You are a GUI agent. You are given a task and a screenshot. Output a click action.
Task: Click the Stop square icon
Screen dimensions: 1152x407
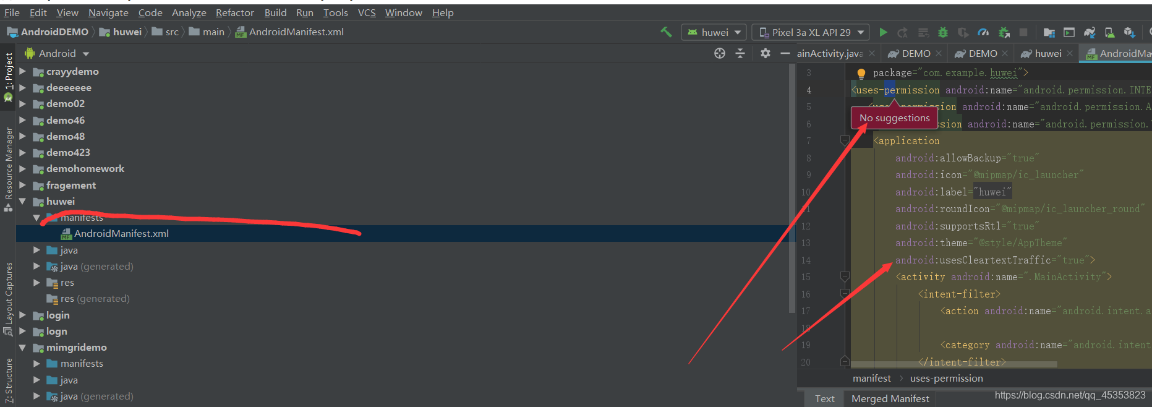1023,32
